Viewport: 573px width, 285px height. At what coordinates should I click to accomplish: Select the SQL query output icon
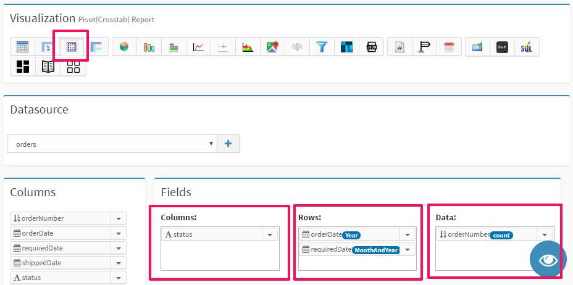tap(527, 47)
